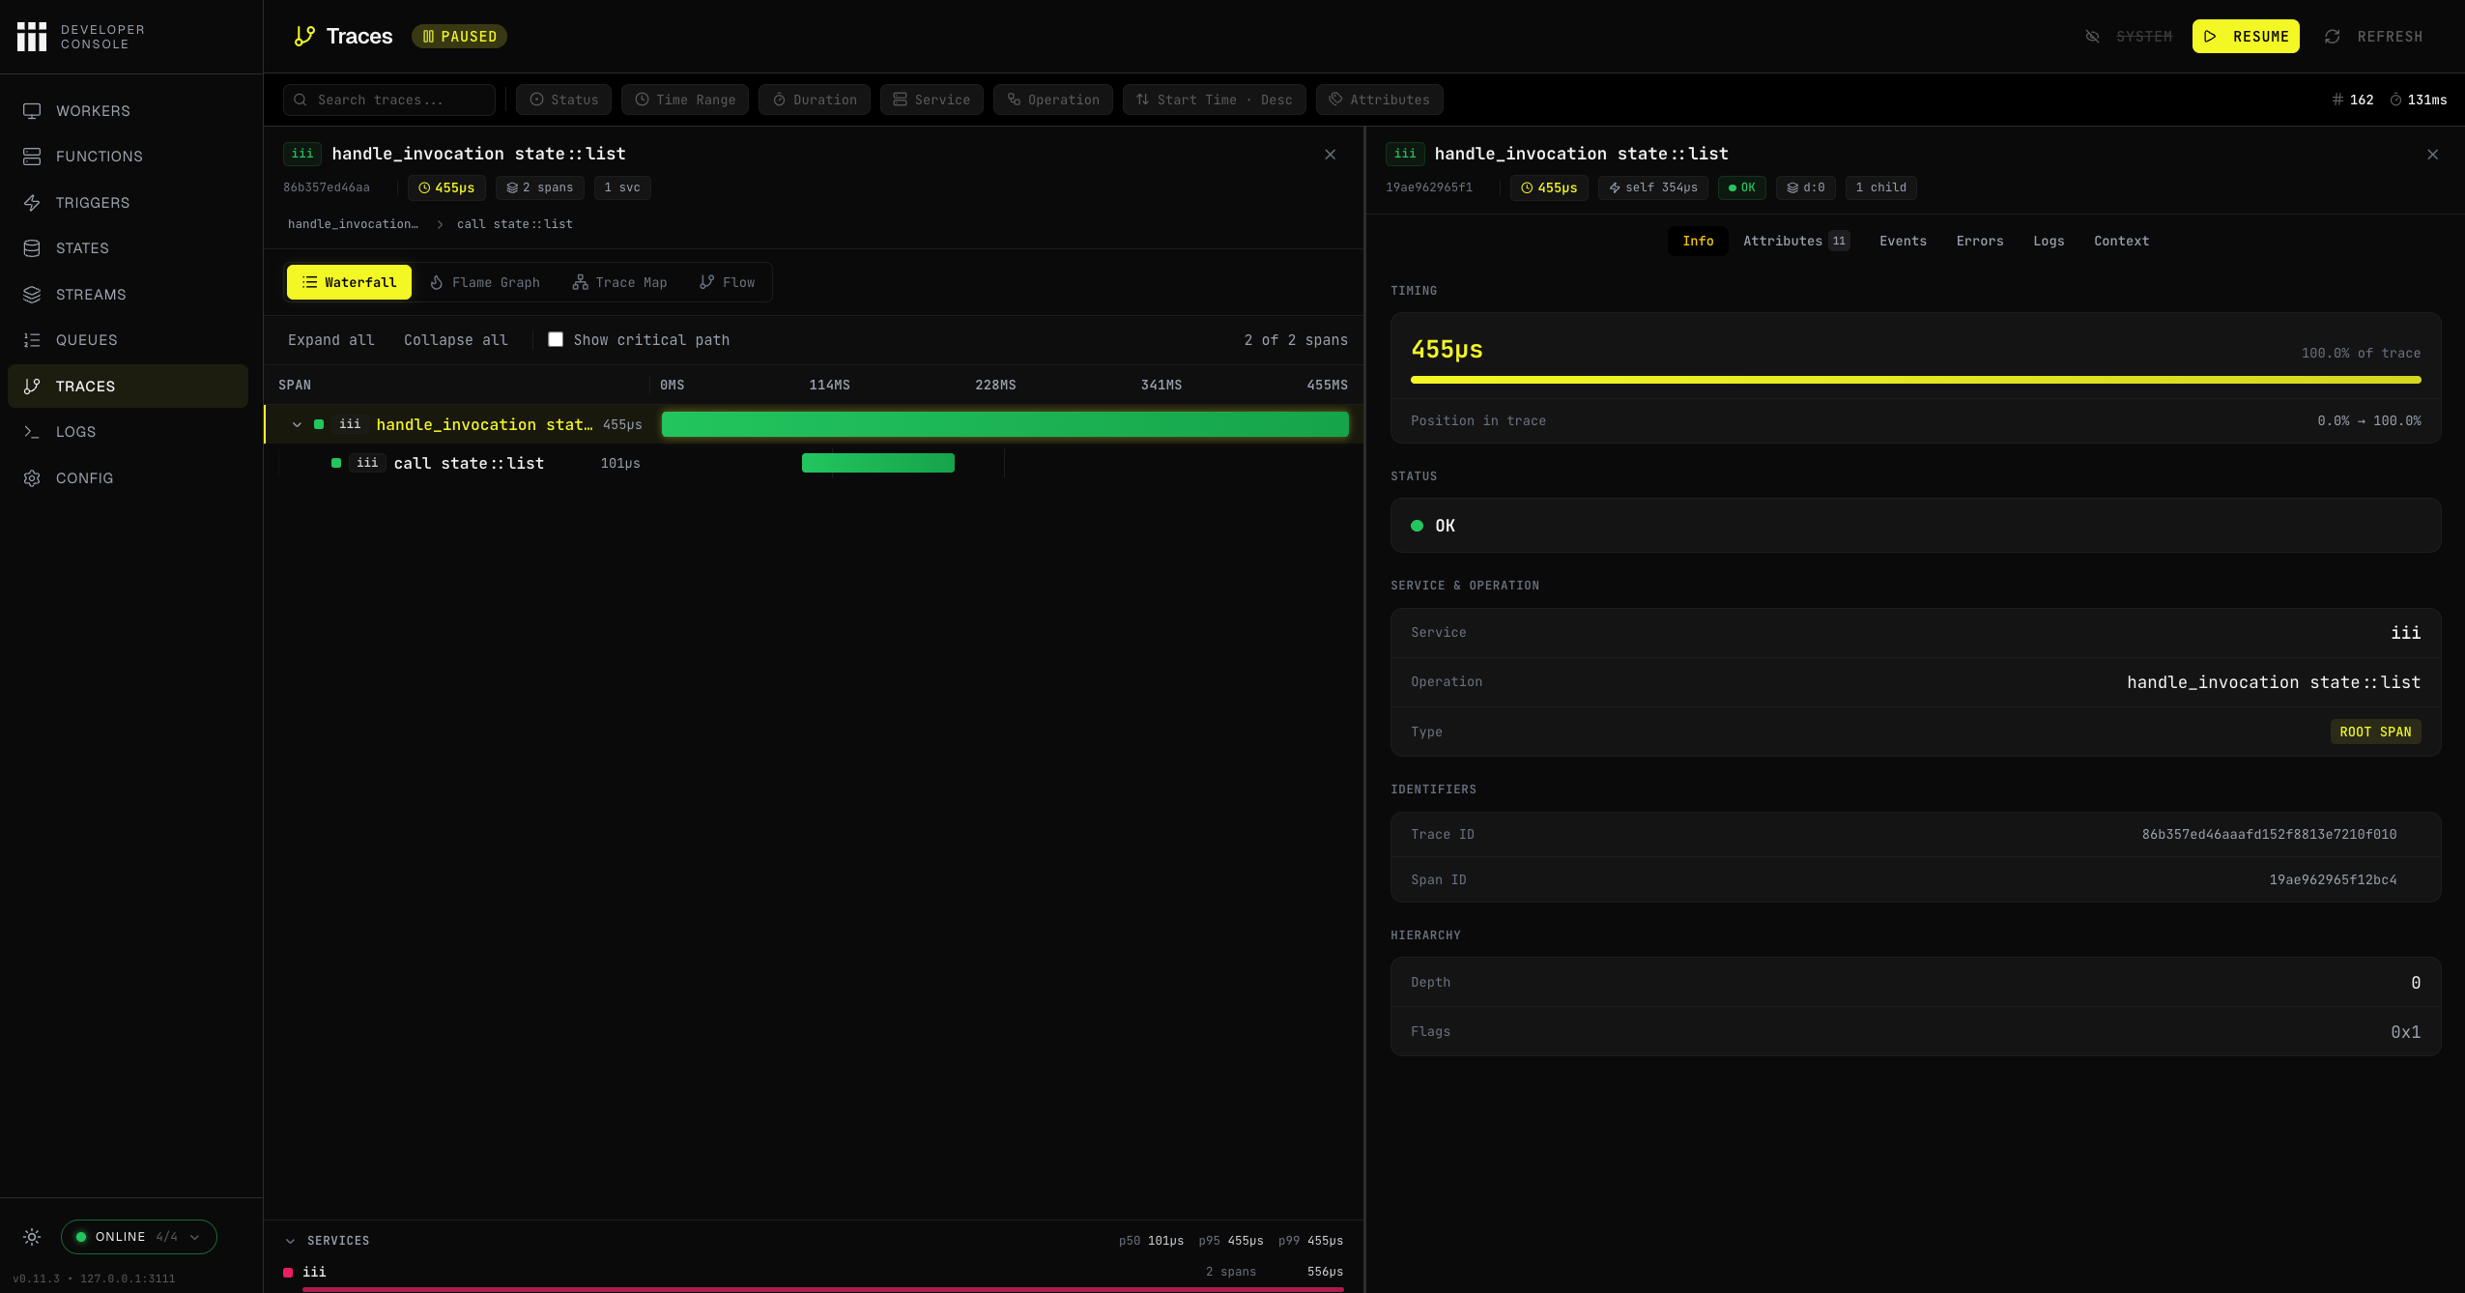Click the Triggers lightning icon
This screenshot has height=1293, width=2465.
[x=32, y=203]
